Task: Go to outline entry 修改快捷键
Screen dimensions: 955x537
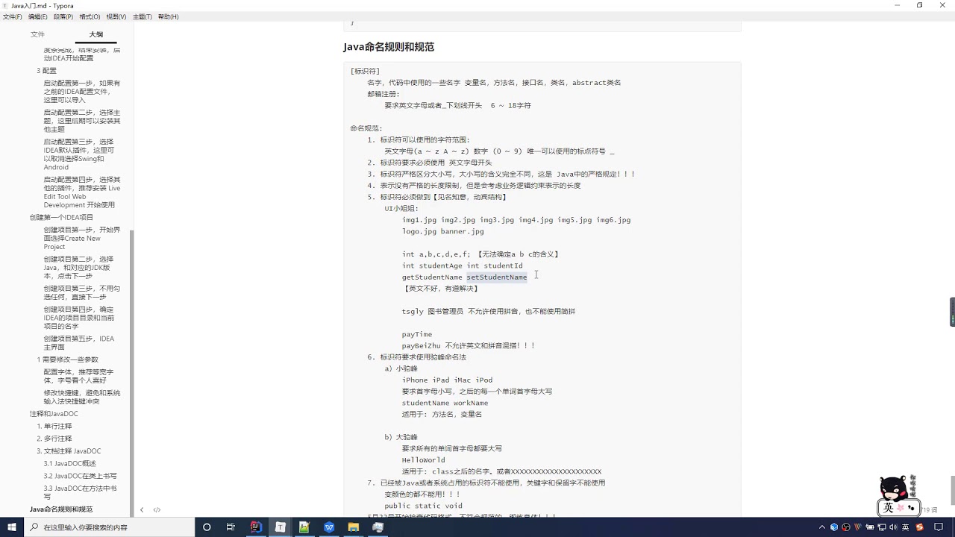Action: pyautogui.click(x=81, y=397)
